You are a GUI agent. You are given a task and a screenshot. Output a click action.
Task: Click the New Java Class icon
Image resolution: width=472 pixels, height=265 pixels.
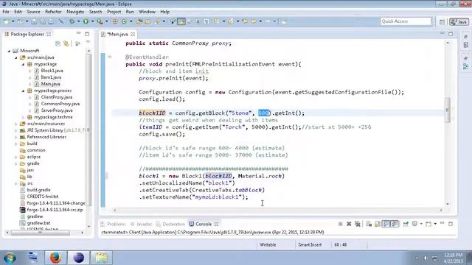(124, 21)
